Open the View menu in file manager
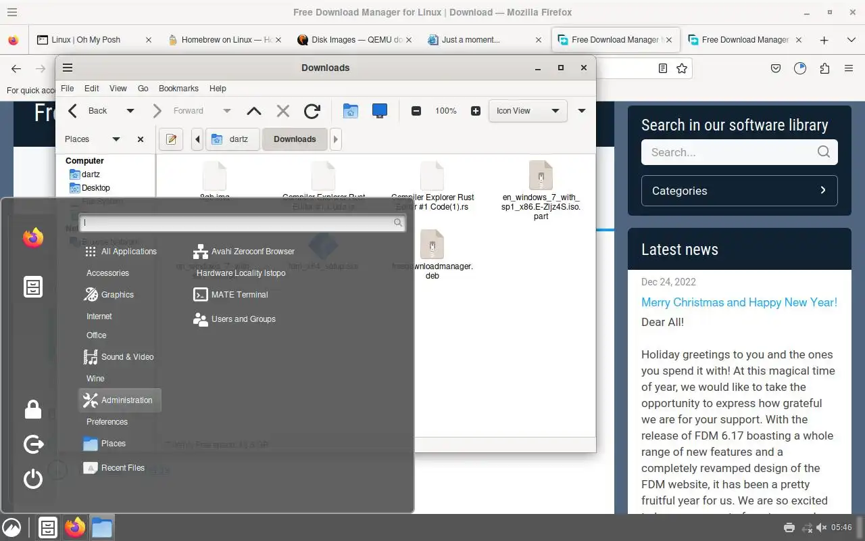 pyautogui.click(x=118, y=89)
